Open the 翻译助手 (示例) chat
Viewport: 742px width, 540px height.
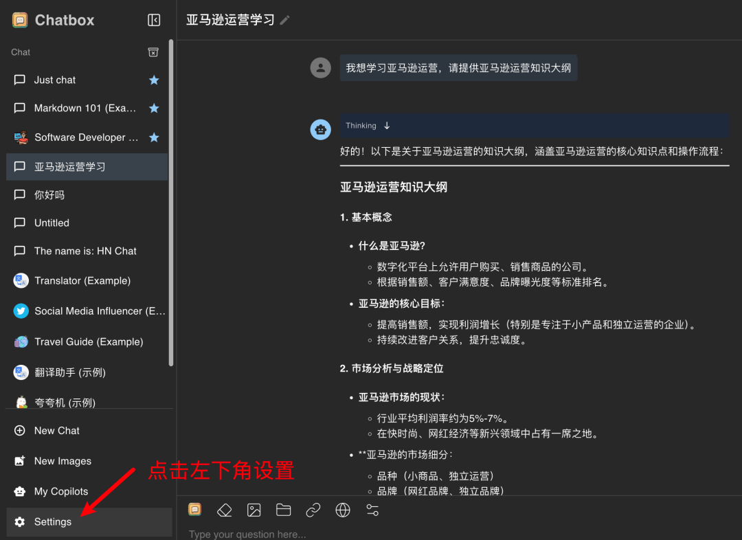pos(87,372)
